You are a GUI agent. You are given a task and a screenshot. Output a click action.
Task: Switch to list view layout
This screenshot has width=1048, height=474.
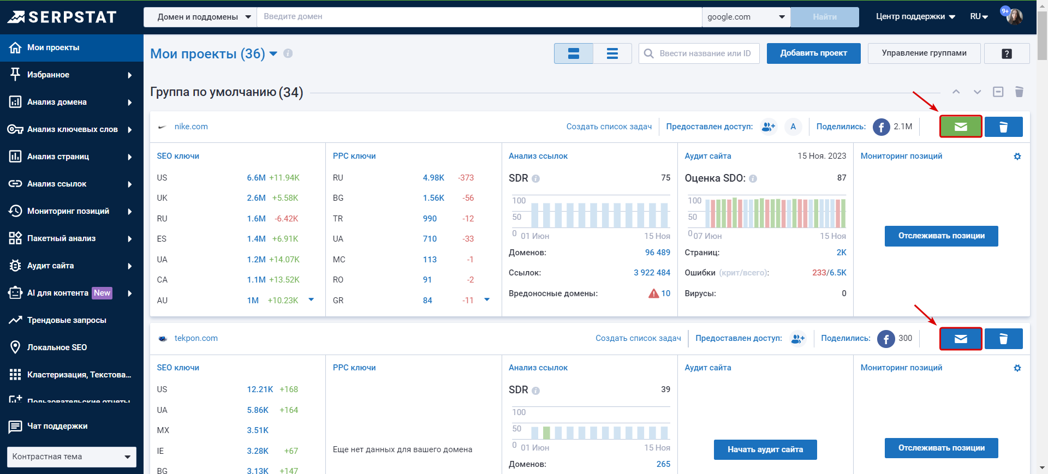[x=612, y=53]
